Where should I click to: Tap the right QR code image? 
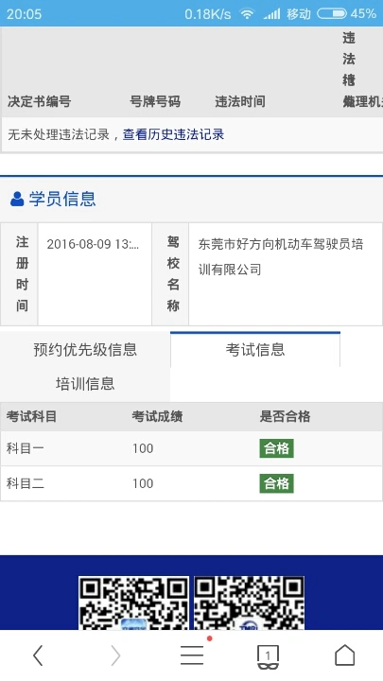[249, 602]
